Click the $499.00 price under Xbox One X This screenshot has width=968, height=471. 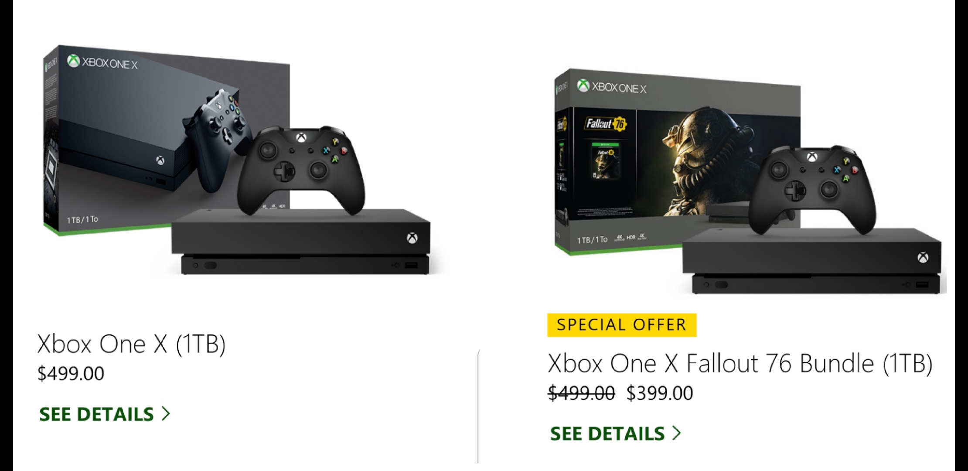click(x=71, y=374)
